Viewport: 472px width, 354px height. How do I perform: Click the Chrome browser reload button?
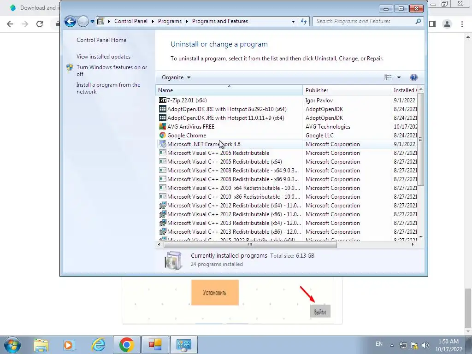pos(40,24)
